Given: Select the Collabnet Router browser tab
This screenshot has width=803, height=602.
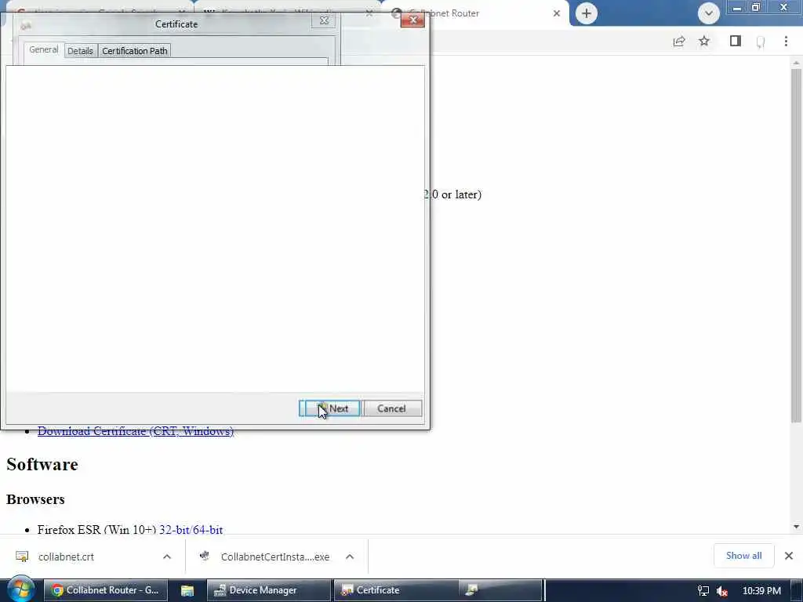Looking at the screenshot, I should click(x=474, y=13).
